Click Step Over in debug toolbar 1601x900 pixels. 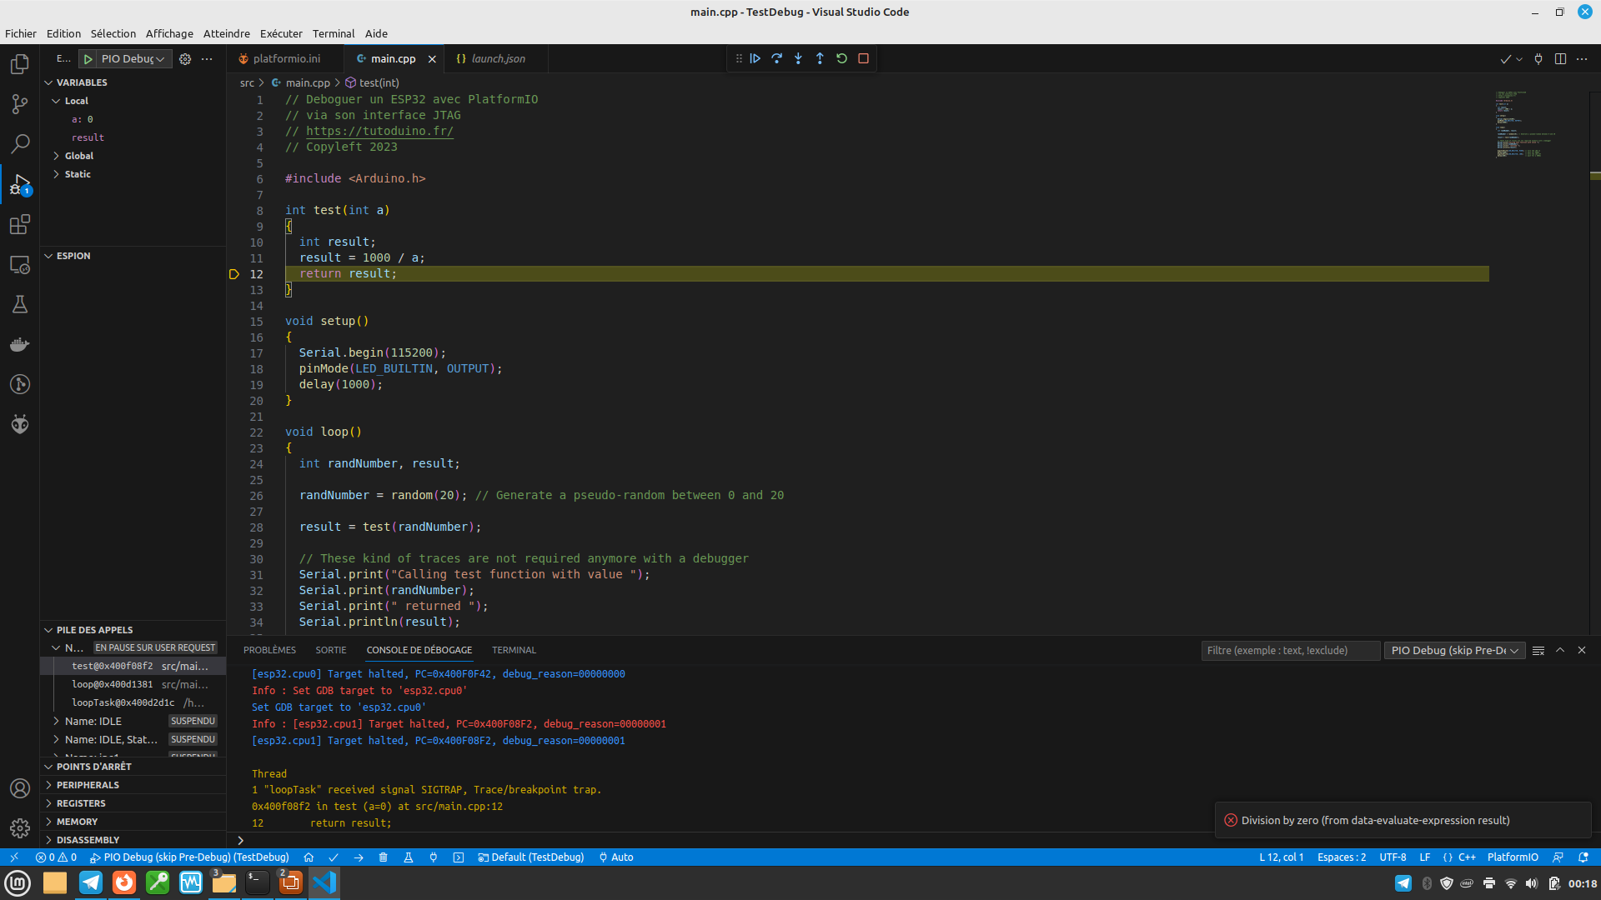pos(777,58)
